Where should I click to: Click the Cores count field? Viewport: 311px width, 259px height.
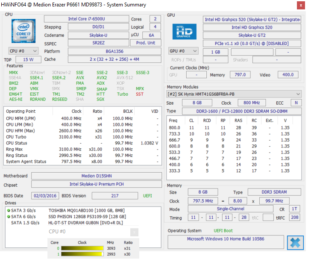(x=155, y=19)
